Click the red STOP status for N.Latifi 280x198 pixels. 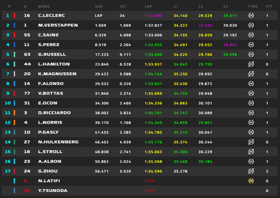tap(150, 181)
